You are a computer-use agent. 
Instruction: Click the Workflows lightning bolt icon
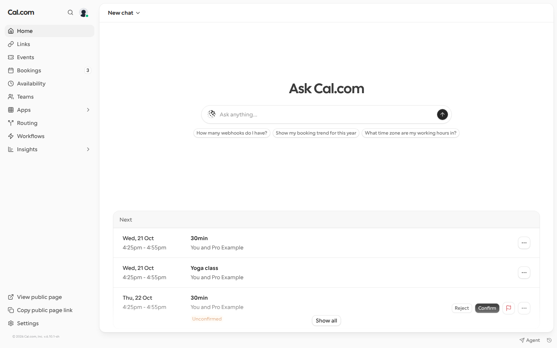11,136
